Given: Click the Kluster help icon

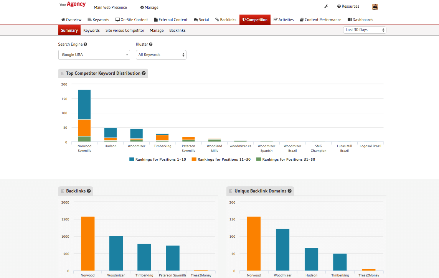Looking at the screenshot, I should (151, 44).
